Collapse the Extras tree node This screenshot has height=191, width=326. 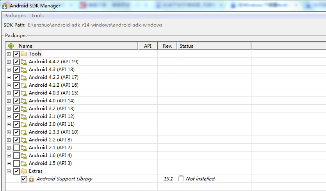(x=9, y=171)
